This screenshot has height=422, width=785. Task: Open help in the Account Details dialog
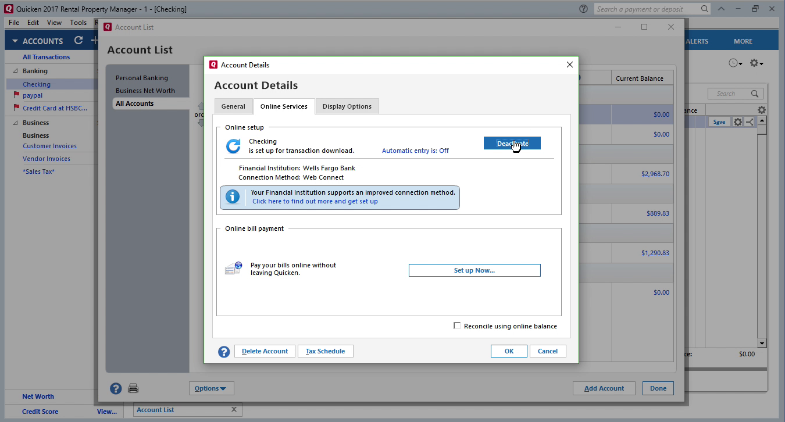(224, 351)
